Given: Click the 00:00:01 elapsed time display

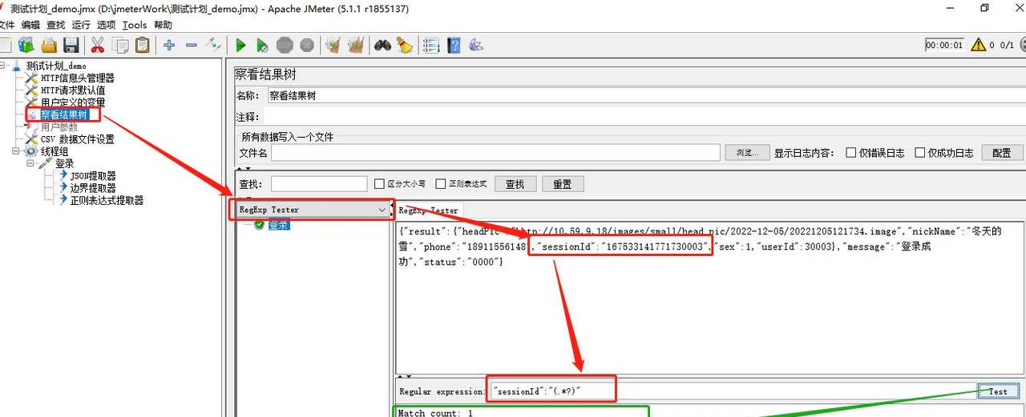Looking at the screenshot, I should tap(944, 46).
